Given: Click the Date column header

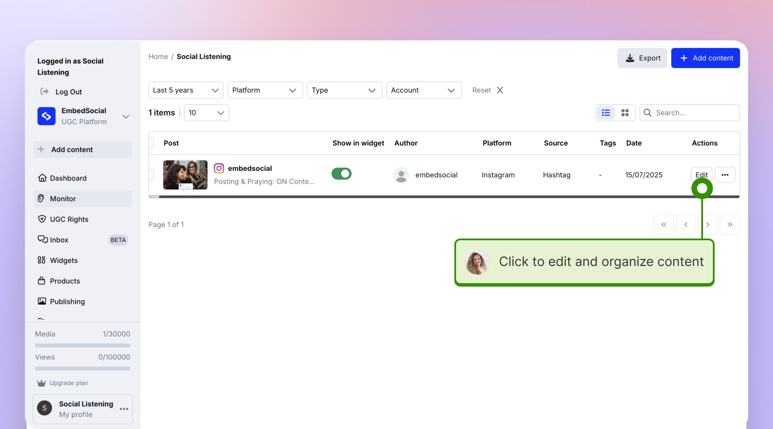Looking at the screenshot, I should coord(634,143).
